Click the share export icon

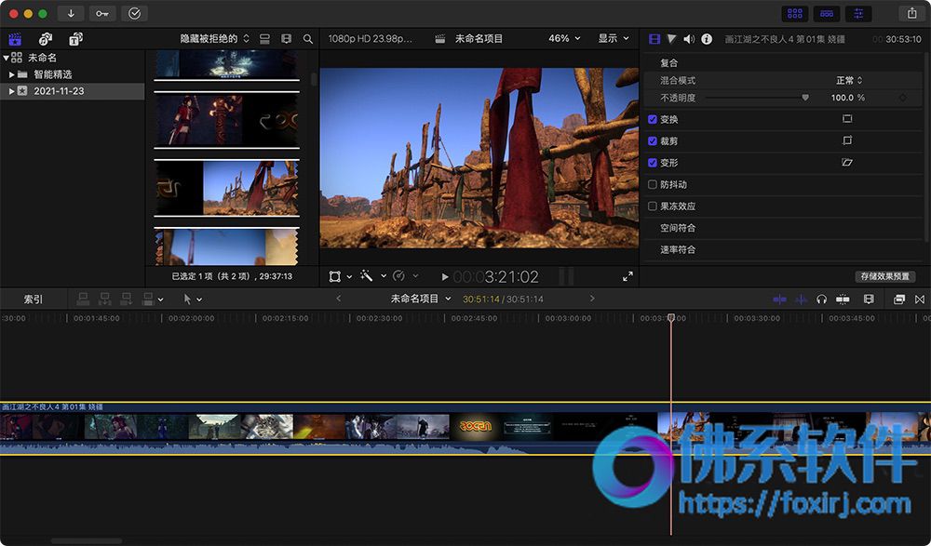912,13
